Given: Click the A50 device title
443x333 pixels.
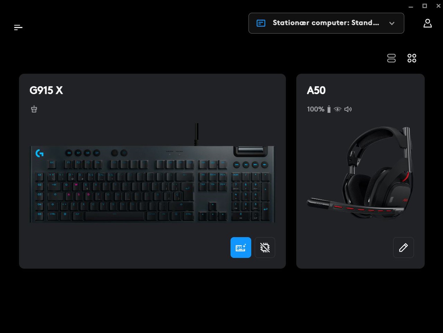Looking at the screenshot, I should pos(316,90).
